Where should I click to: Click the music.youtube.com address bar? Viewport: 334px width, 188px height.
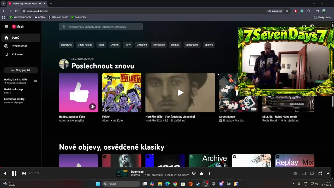[144, 11]
